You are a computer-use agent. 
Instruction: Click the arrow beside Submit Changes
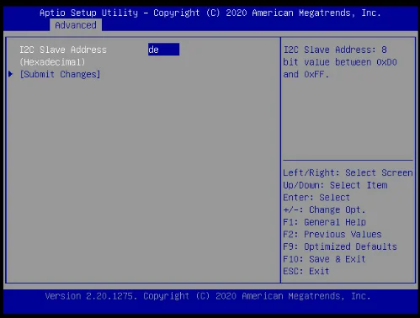coord(11,74)
